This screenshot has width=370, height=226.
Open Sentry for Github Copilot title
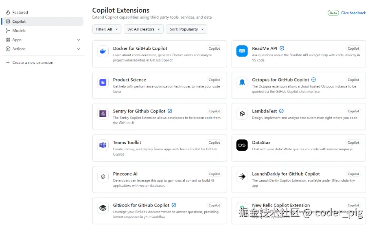(139, 111)
